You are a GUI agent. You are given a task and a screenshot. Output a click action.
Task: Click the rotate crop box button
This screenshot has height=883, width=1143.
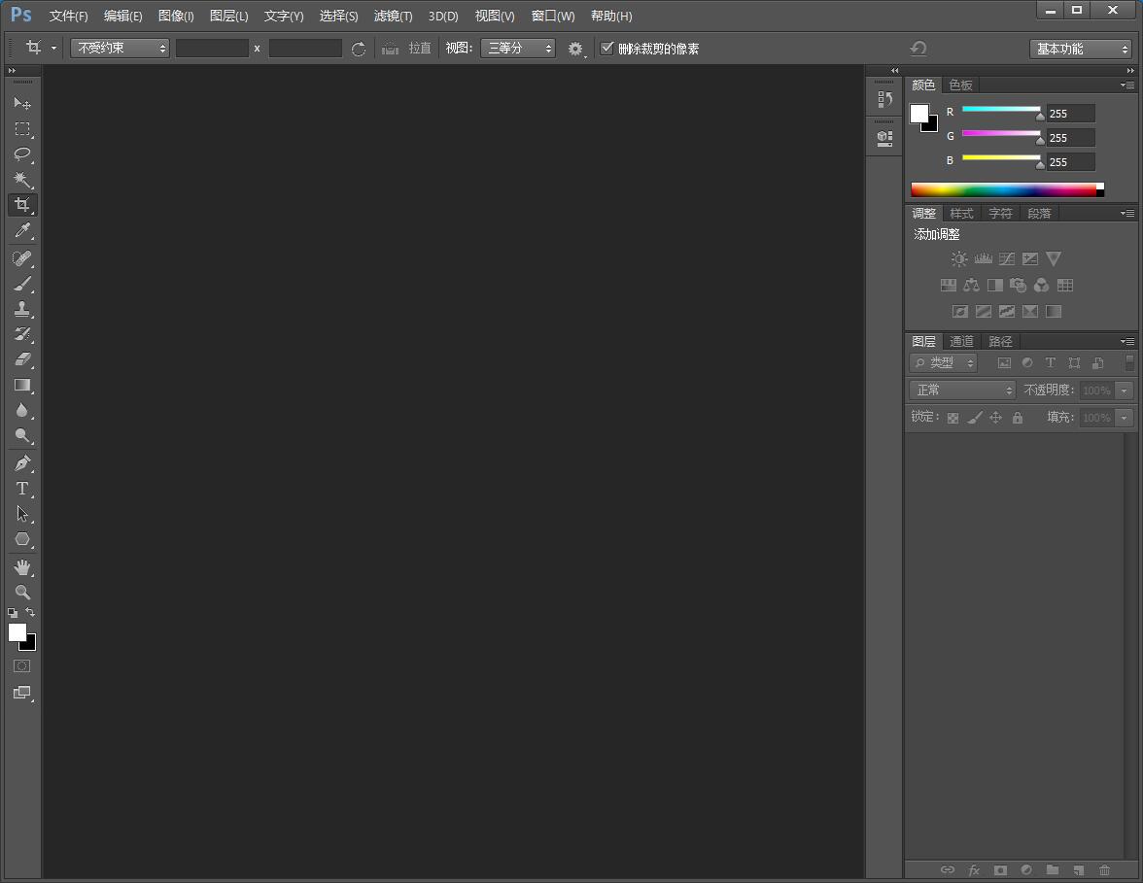pos(358,49)
